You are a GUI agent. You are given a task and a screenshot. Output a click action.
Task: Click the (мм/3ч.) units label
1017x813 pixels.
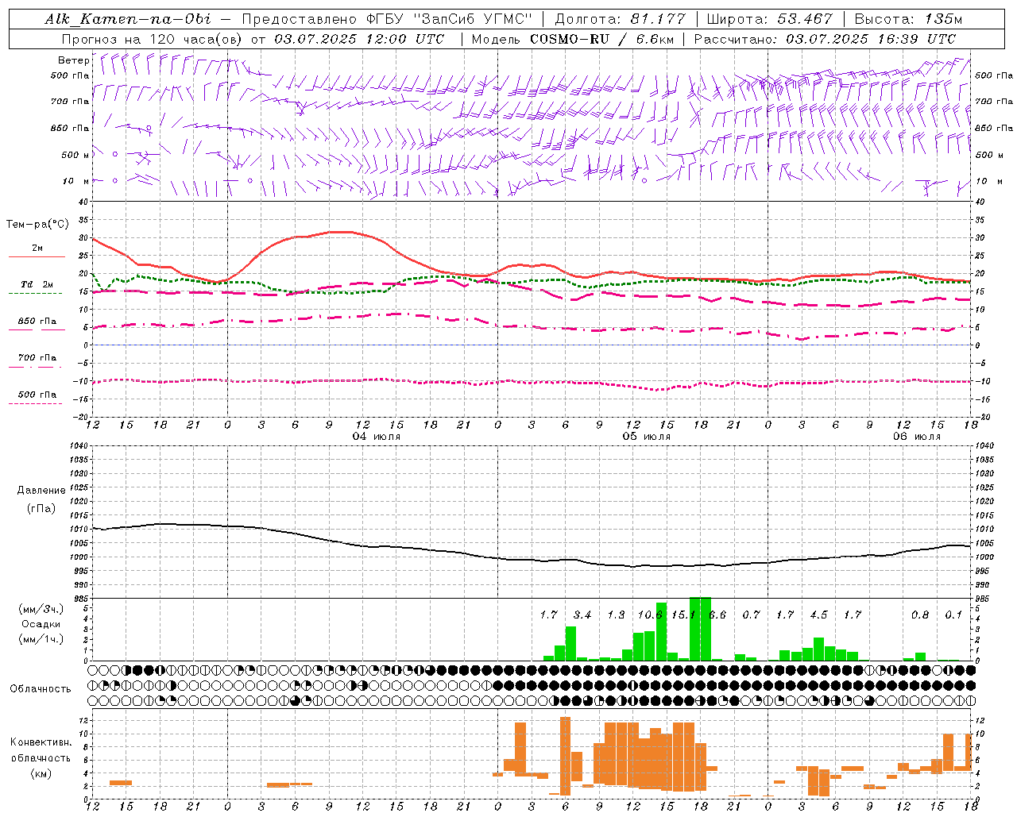coord(41,609)
